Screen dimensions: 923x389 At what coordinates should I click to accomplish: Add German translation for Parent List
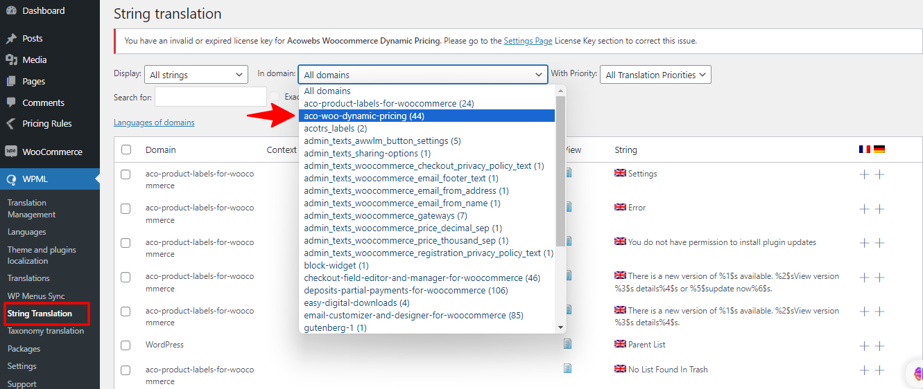click(x=879, y=346)
